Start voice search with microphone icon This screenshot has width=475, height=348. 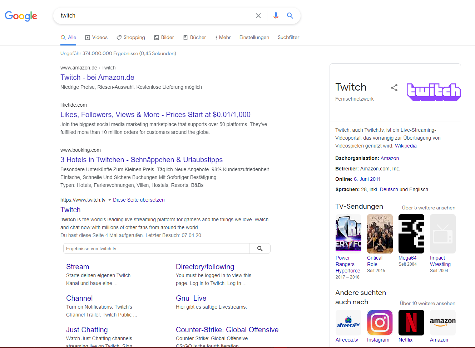pyautogui.click(x=276, y=16)
